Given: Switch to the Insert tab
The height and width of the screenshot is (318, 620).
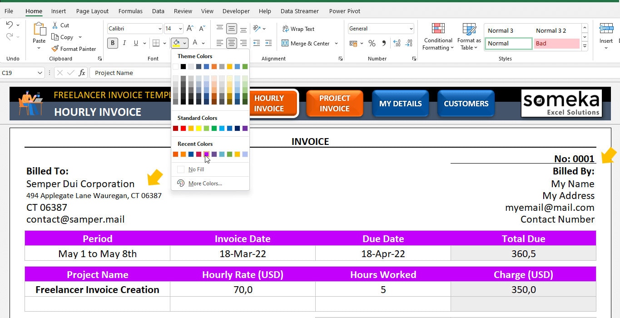Looking at the screenshot, I should click(59, 11).
